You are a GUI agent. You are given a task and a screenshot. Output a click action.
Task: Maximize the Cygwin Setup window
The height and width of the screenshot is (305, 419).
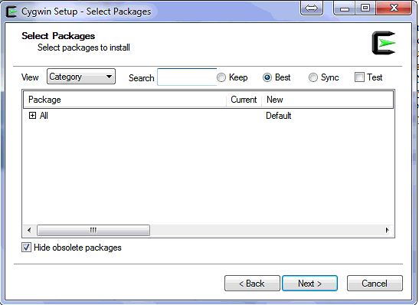[x=365, y=8]
